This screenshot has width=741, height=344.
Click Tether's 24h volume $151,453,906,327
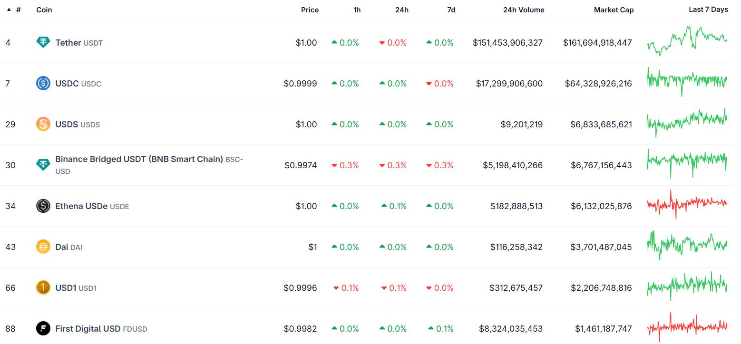(x=507, y=43)
